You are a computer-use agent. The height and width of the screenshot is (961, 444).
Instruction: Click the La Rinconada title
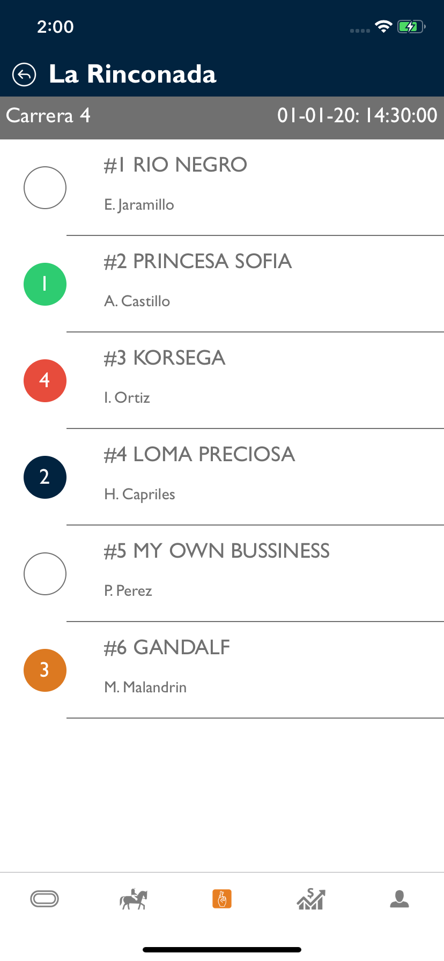[x=132, y=75]
